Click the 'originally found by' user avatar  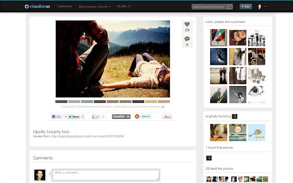click(x=234, y=116)
